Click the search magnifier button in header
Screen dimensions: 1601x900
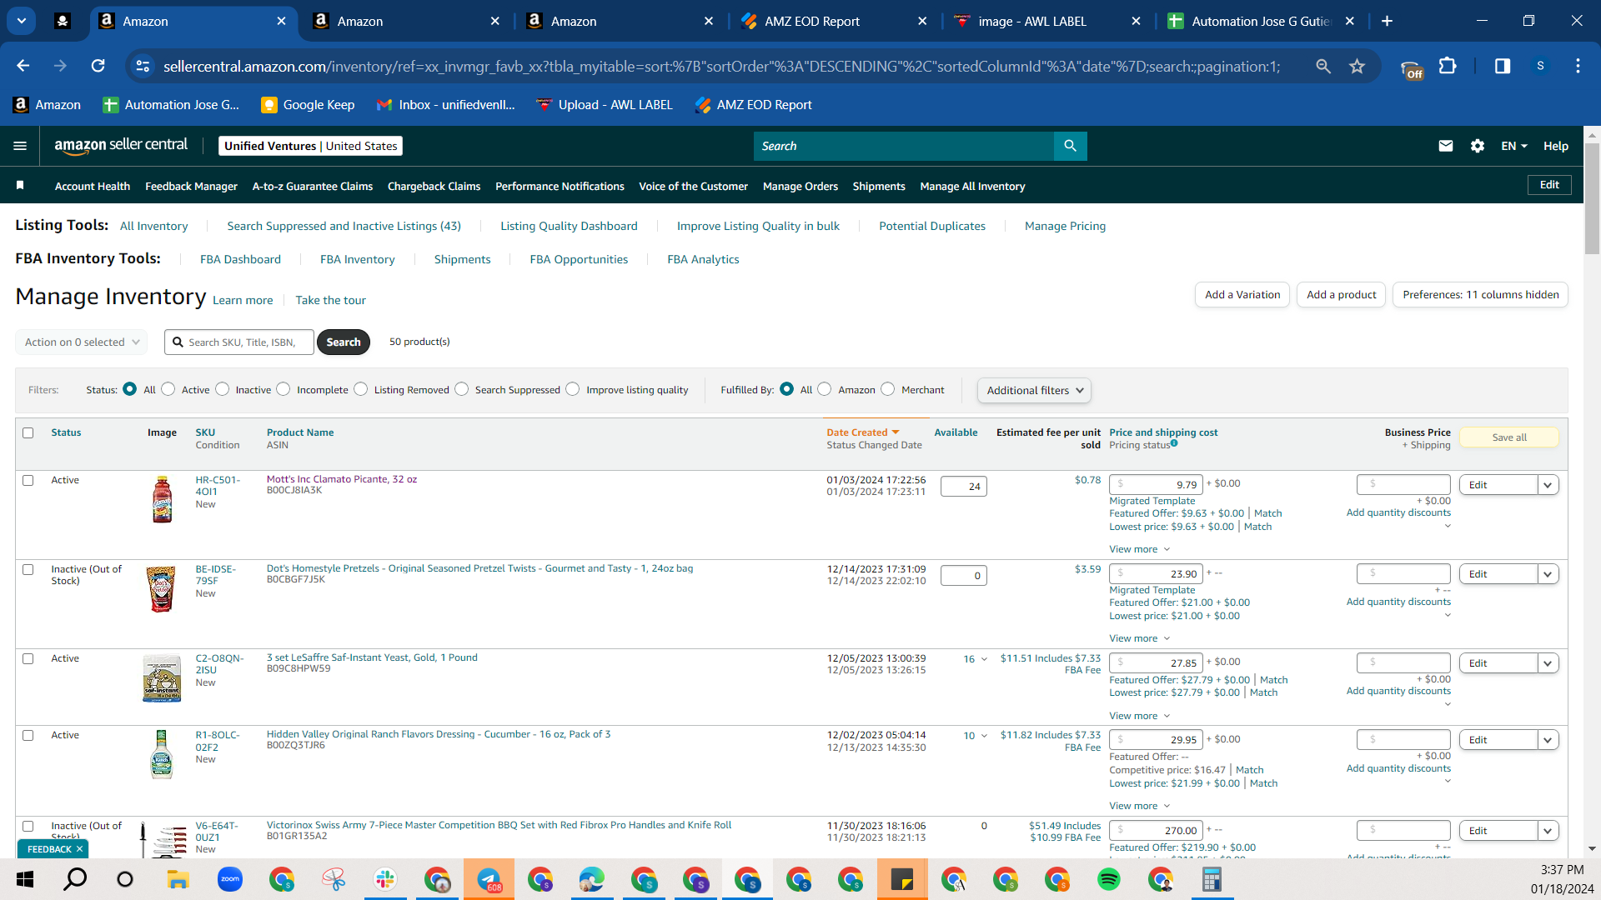point(1071,146)
